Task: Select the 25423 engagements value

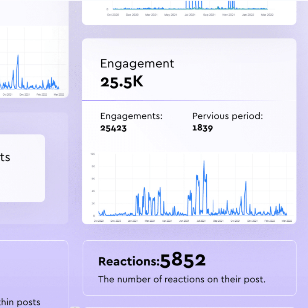Action: (x=113, y=128)
